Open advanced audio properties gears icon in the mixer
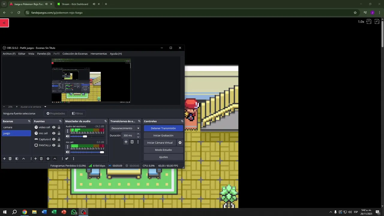Image resolution: width=384 pixels, height=216 pixels. [x=67, y=159]
